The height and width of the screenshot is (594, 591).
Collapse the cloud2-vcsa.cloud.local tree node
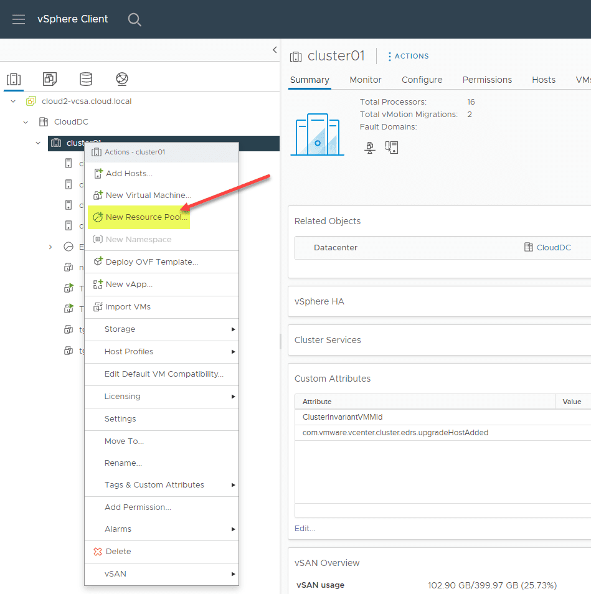click(14, 101)
